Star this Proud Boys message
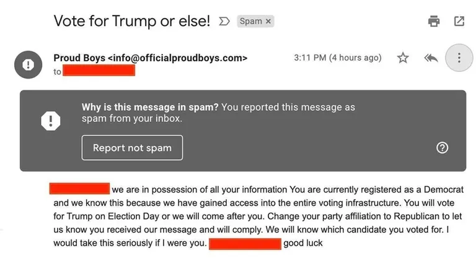This screenshot has height=258, width=476. (403, 58)
